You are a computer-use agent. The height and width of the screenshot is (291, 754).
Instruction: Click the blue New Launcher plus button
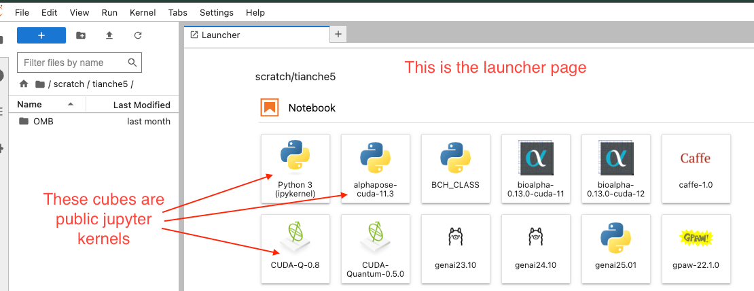click(41, 35)
